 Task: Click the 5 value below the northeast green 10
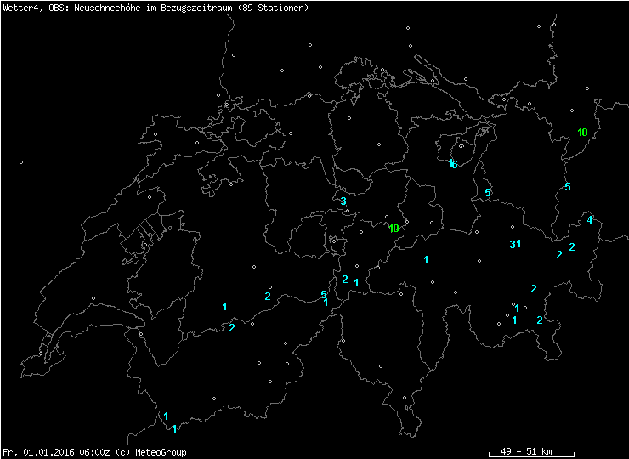(x=567, y=187)
